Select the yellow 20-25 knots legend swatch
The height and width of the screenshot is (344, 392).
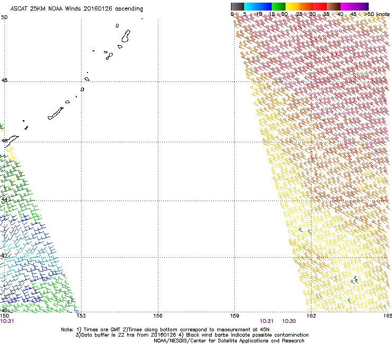pyautogui.click(x=292, y=6)
